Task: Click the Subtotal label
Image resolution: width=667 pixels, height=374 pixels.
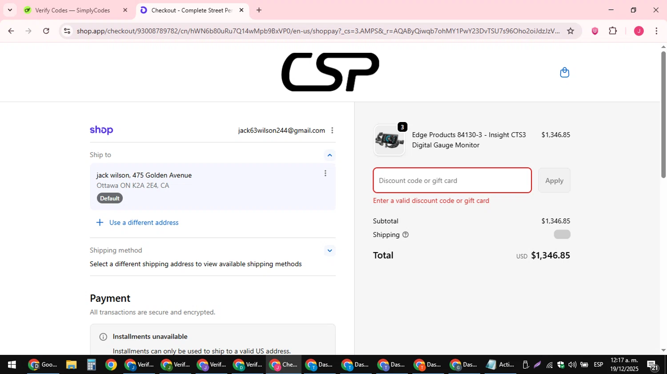Action: coord(386,221)
